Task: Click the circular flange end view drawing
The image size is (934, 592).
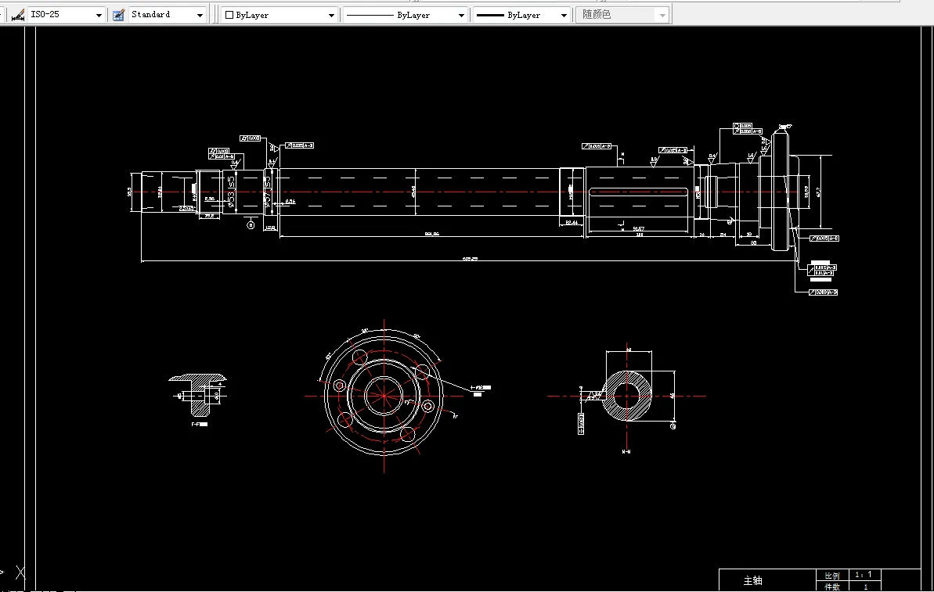Action: click(x=384, y=395)
